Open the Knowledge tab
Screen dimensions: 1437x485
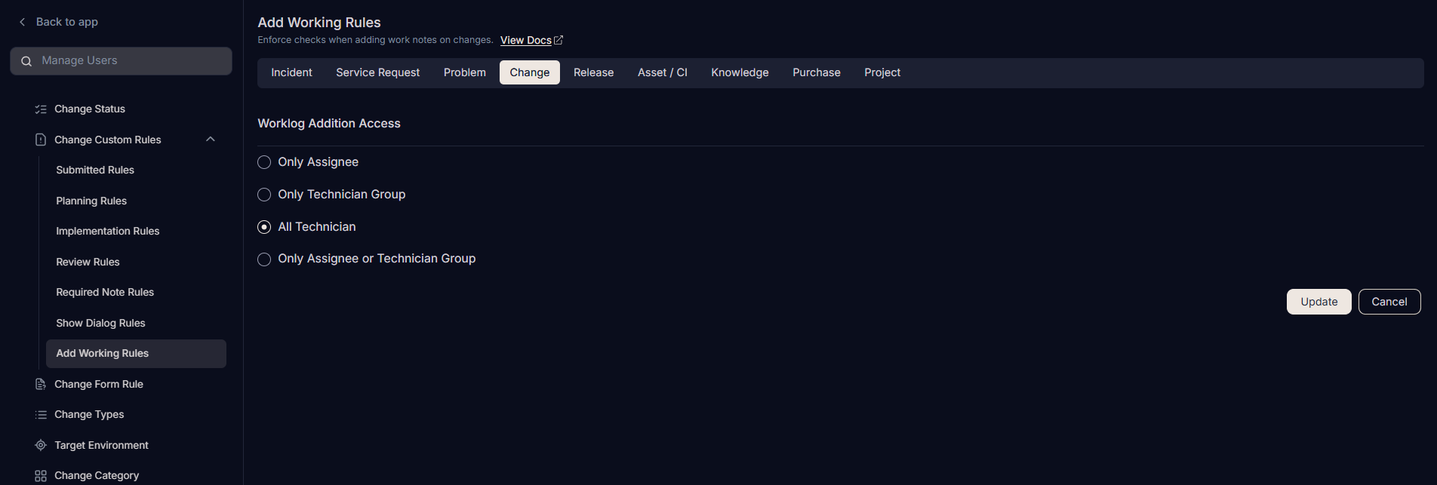click(x=740, y=72)
